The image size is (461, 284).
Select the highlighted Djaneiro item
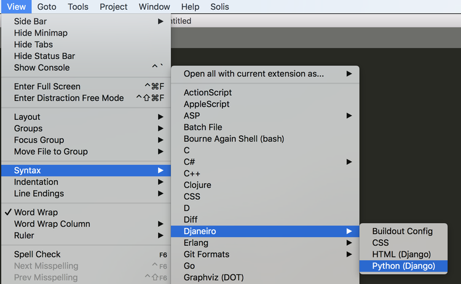(265, 231)
